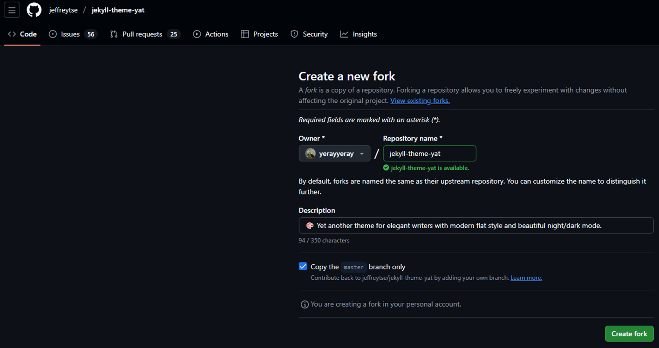The width and height of the screenshot is (659, 348).
Task: Click the Issues circle-dot icon
Action: click(x=52, y=33)
